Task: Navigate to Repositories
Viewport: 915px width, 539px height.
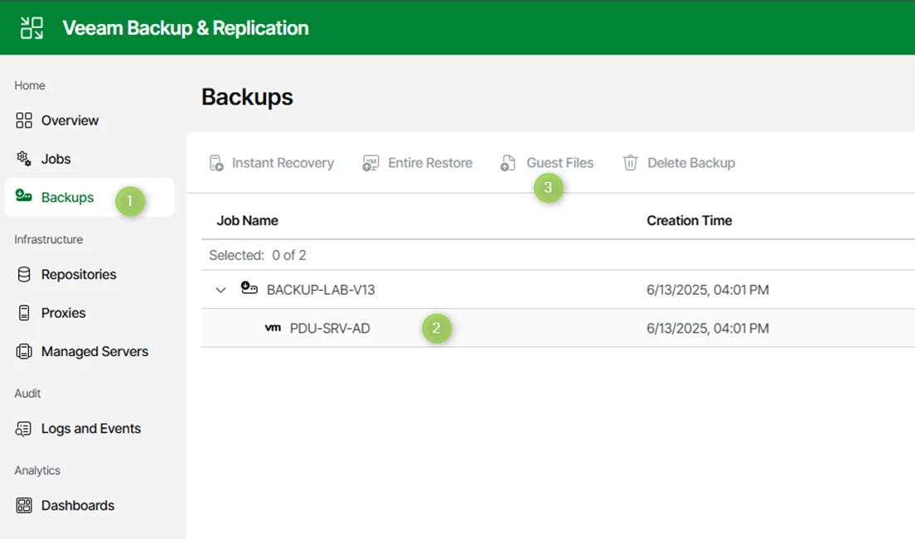Action: [x=79, y=274]
